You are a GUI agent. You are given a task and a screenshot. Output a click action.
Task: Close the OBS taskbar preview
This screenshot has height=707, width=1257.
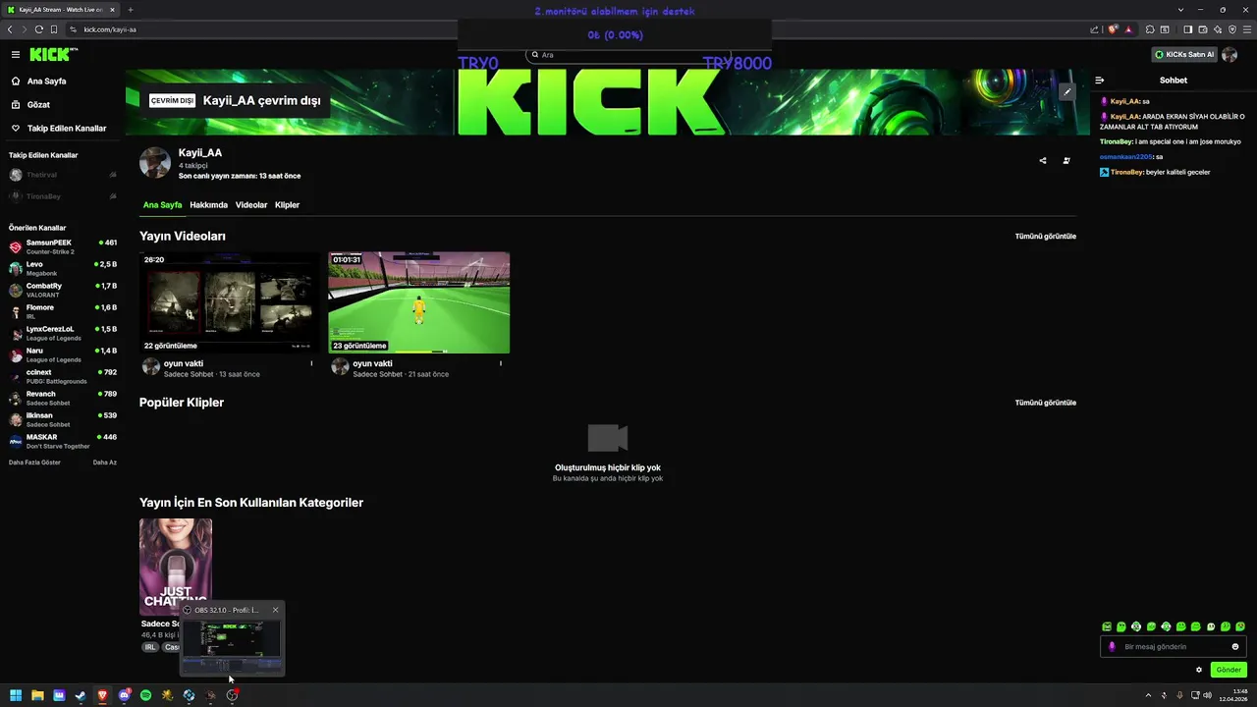(275, 610)
